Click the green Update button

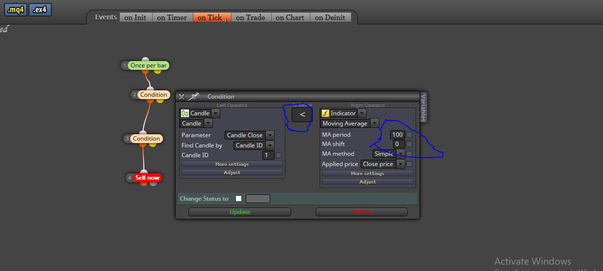240,212
